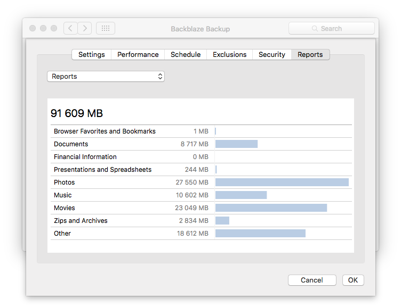Image resolution: width=401 pixels, height=307 pixels.
Task: Focus the Search input field
Action: (x=332, y=28)
